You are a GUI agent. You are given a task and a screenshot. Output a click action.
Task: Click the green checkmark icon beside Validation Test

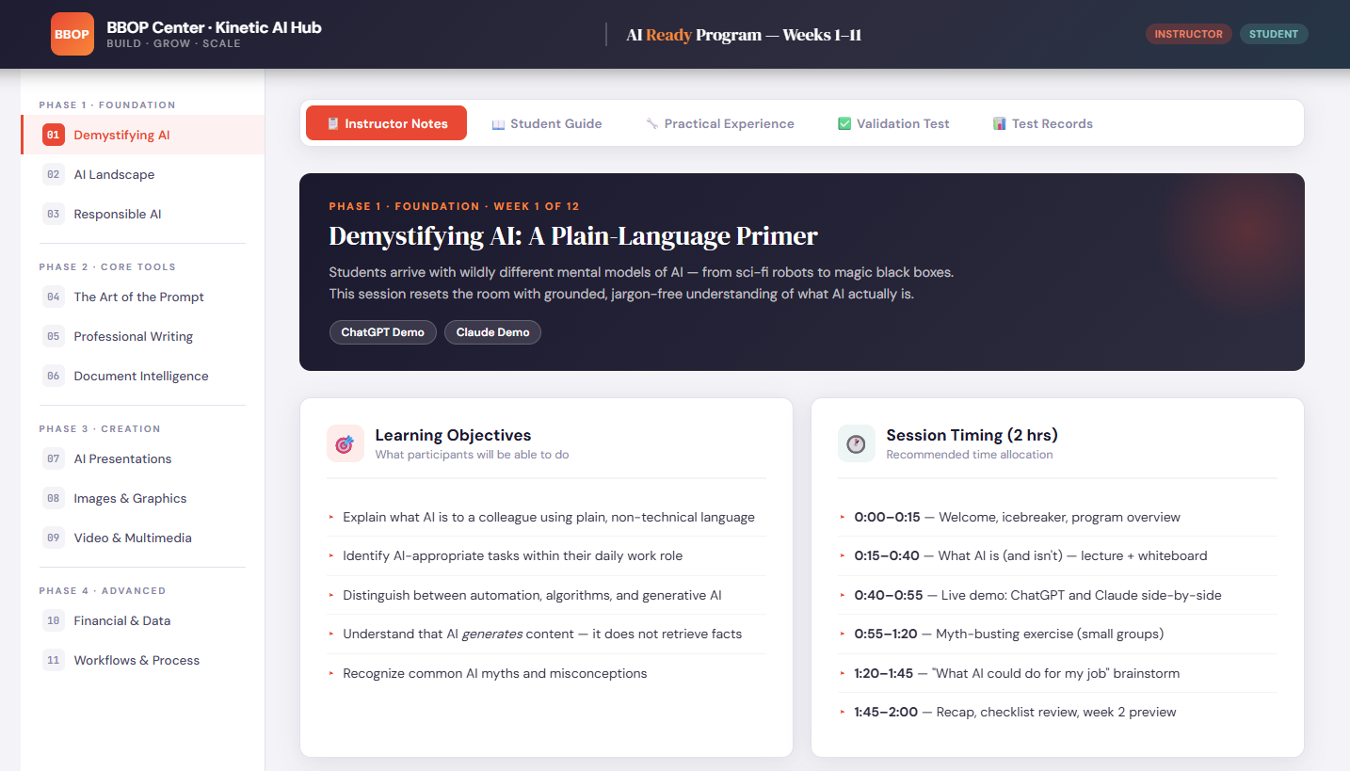(844, 123)
